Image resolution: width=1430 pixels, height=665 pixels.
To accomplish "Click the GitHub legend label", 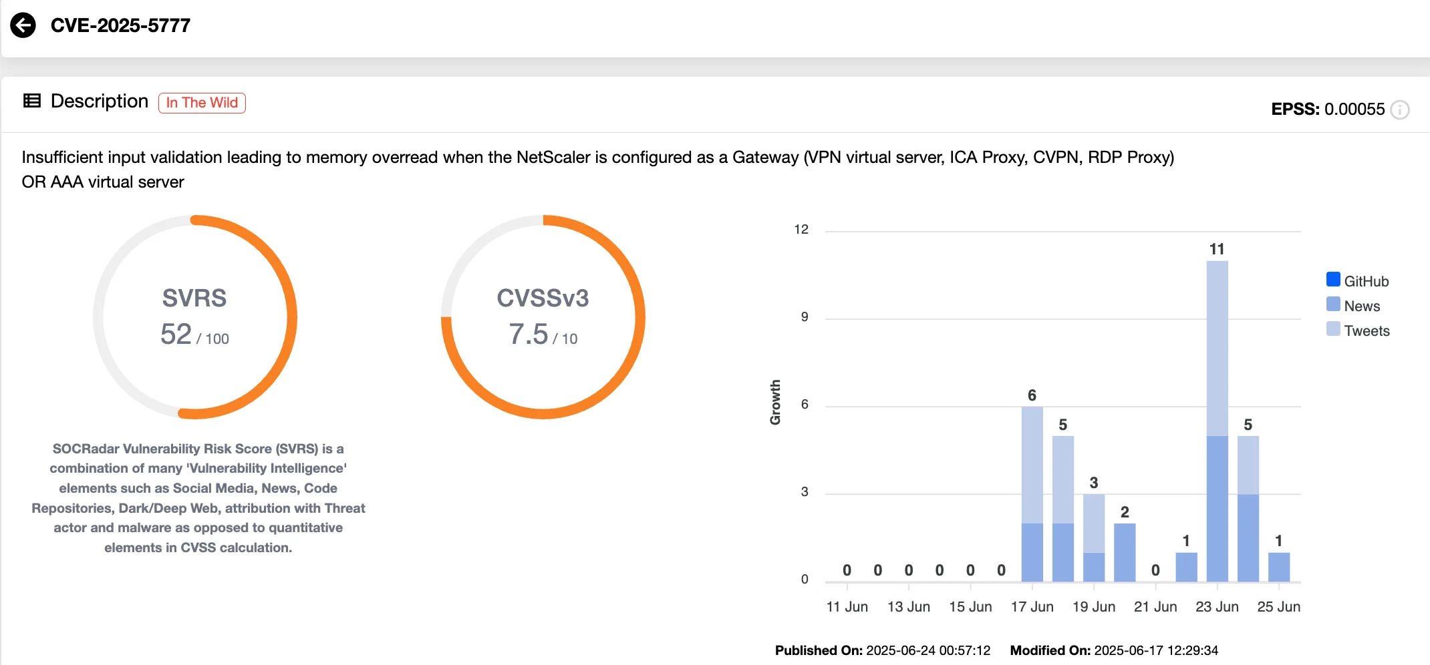I will click(x=1367, y=282).
